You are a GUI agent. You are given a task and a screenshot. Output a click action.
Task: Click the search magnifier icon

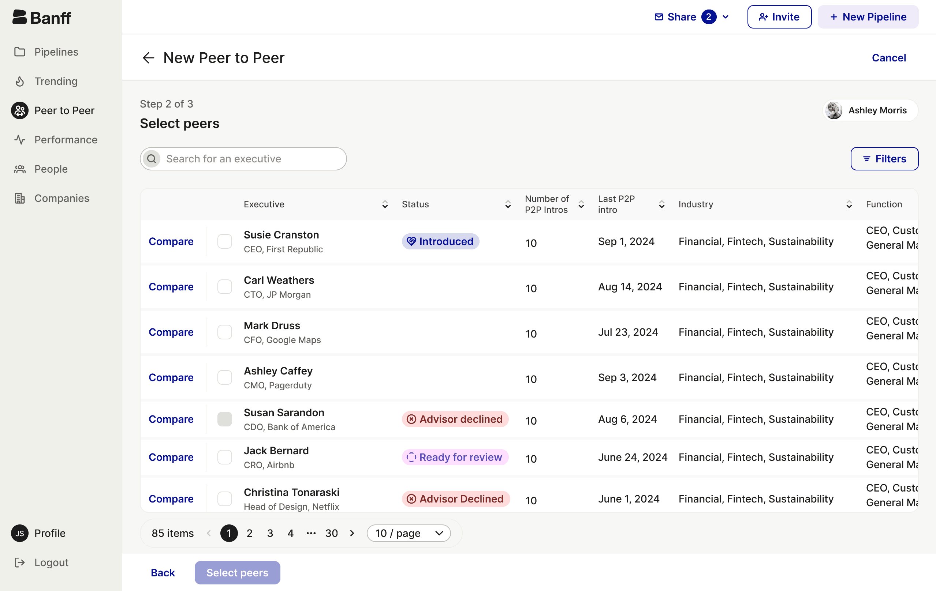pos(152,159)
